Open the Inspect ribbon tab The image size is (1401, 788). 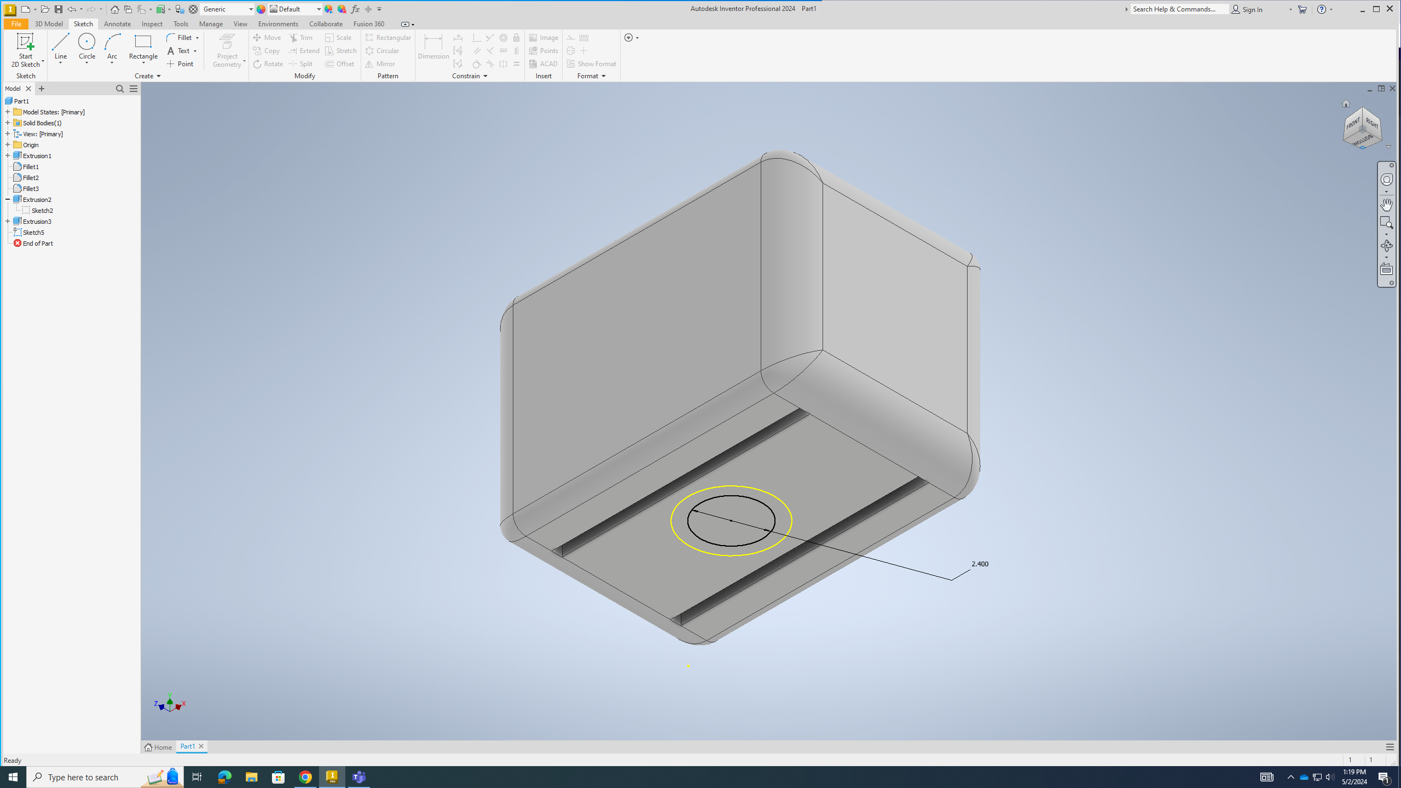pyautogui.click(x=152, y=24)
